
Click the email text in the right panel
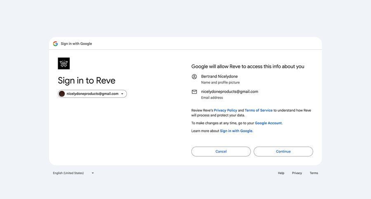(x=230, y=92)
